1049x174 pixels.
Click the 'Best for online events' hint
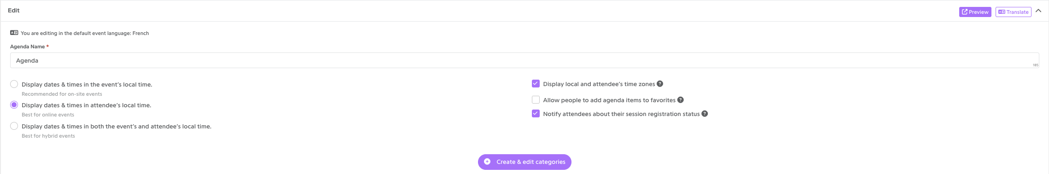coord(48,115)
